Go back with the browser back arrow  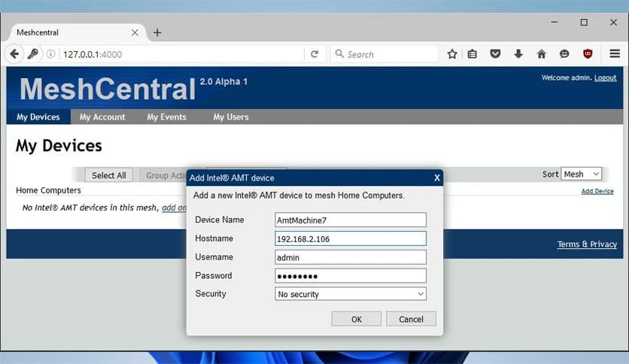tap(14, 53)
